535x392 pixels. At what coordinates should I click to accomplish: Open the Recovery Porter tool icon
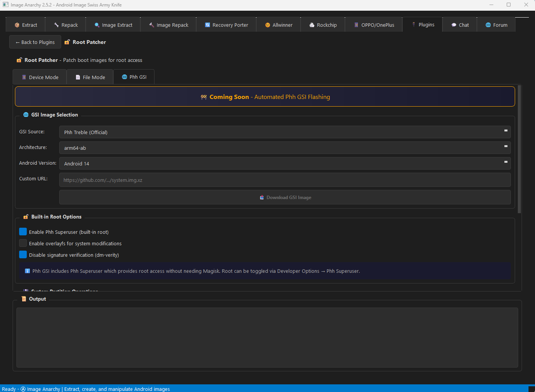[207, 24]
